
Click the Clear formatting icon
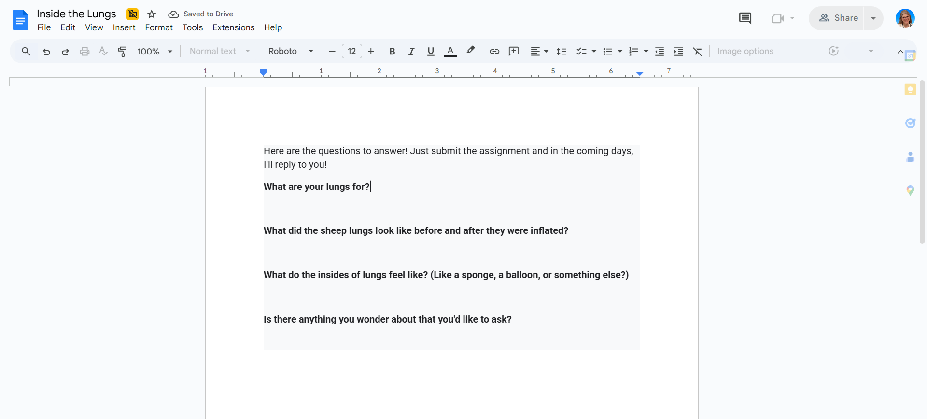point(698,51)
